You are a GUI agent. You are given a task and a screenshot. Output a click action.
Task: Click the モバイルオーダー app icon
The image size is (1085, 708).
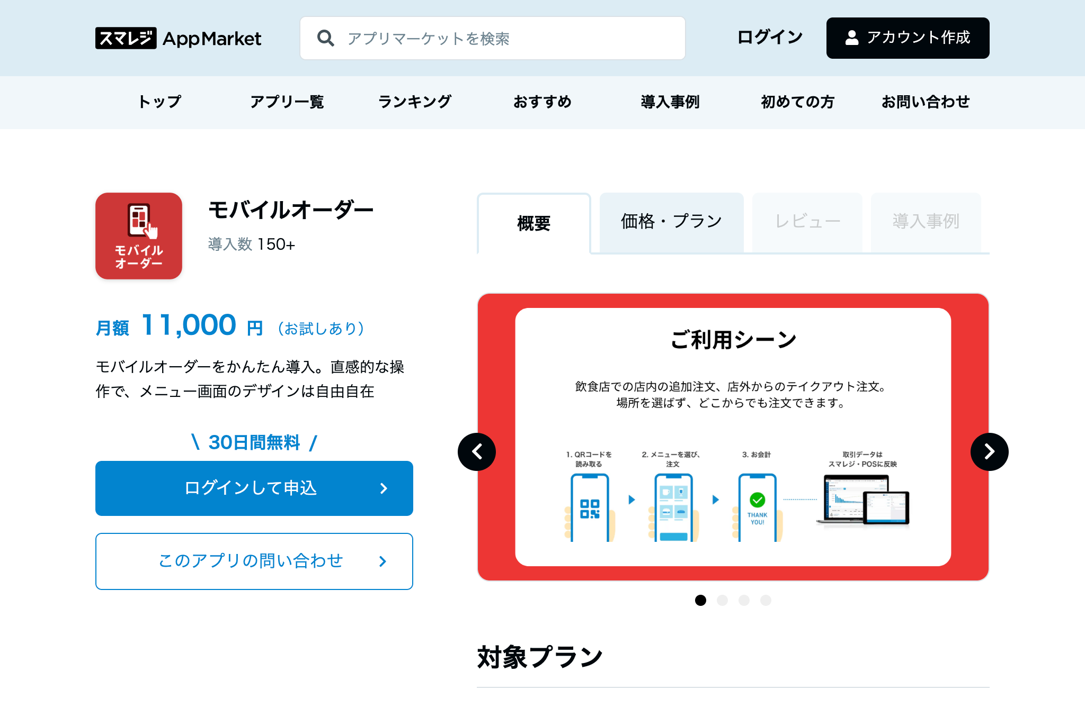pyautogui.click(x=139, y=236)
